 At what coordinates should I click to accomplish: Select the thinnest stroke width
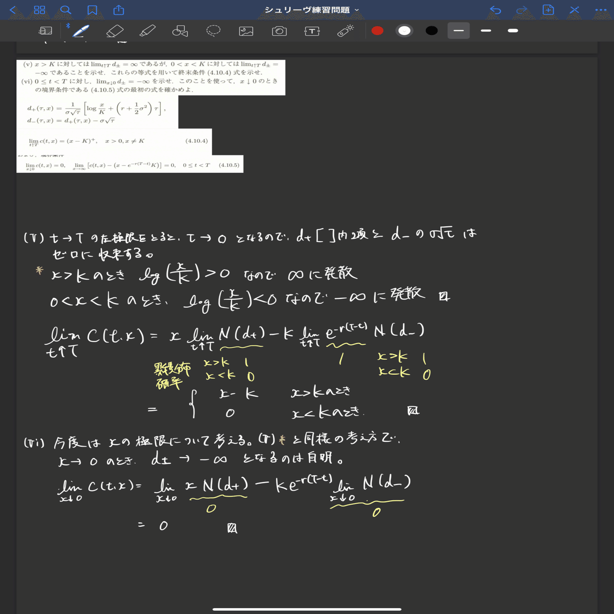tap(459, 31)
